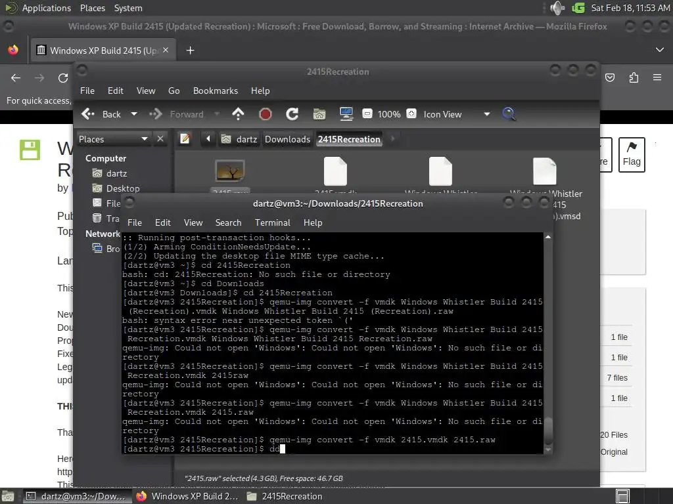Open Home folder toolbar icon
This screenshot has width=673, height=504.
coord(319,114)
